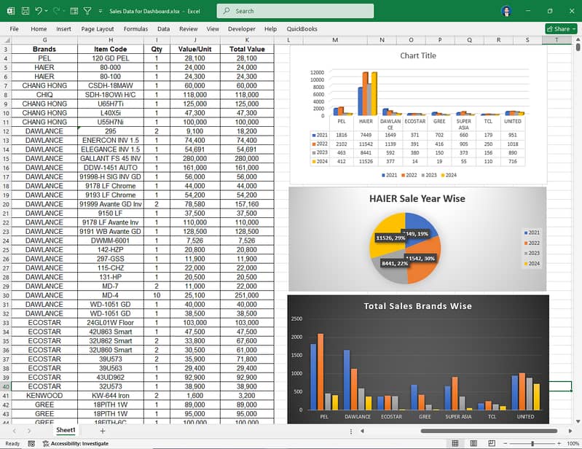Open the Customize Quick Access Toolbar dropdown
The height and width of the screenshot is (449, 582).
pos(101,11)
